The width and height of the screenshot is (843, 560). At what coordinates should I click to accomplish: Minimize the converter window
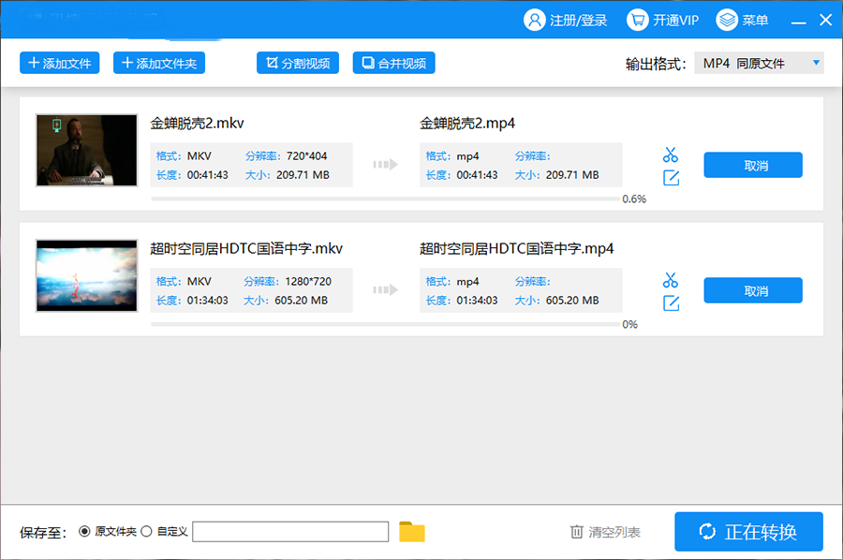798,21
